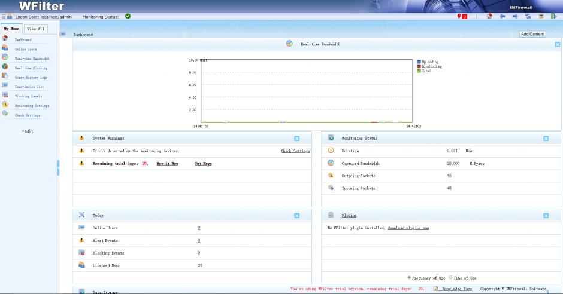The image size is (563, 294).
Task: Click the Query History Logs icon in sidebar
Action: coord(5,75)
